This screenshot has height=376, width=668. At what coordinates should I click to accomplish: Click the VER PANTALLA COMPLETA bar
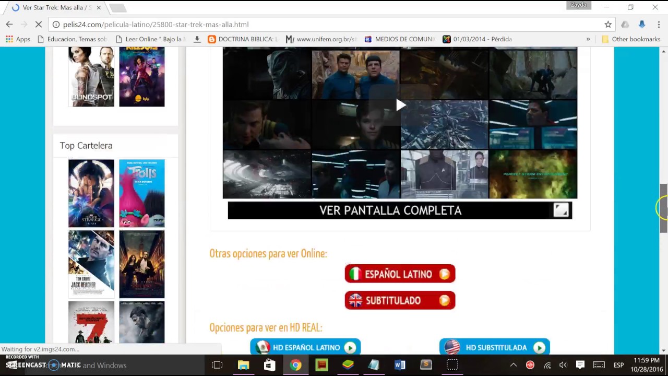400,210
